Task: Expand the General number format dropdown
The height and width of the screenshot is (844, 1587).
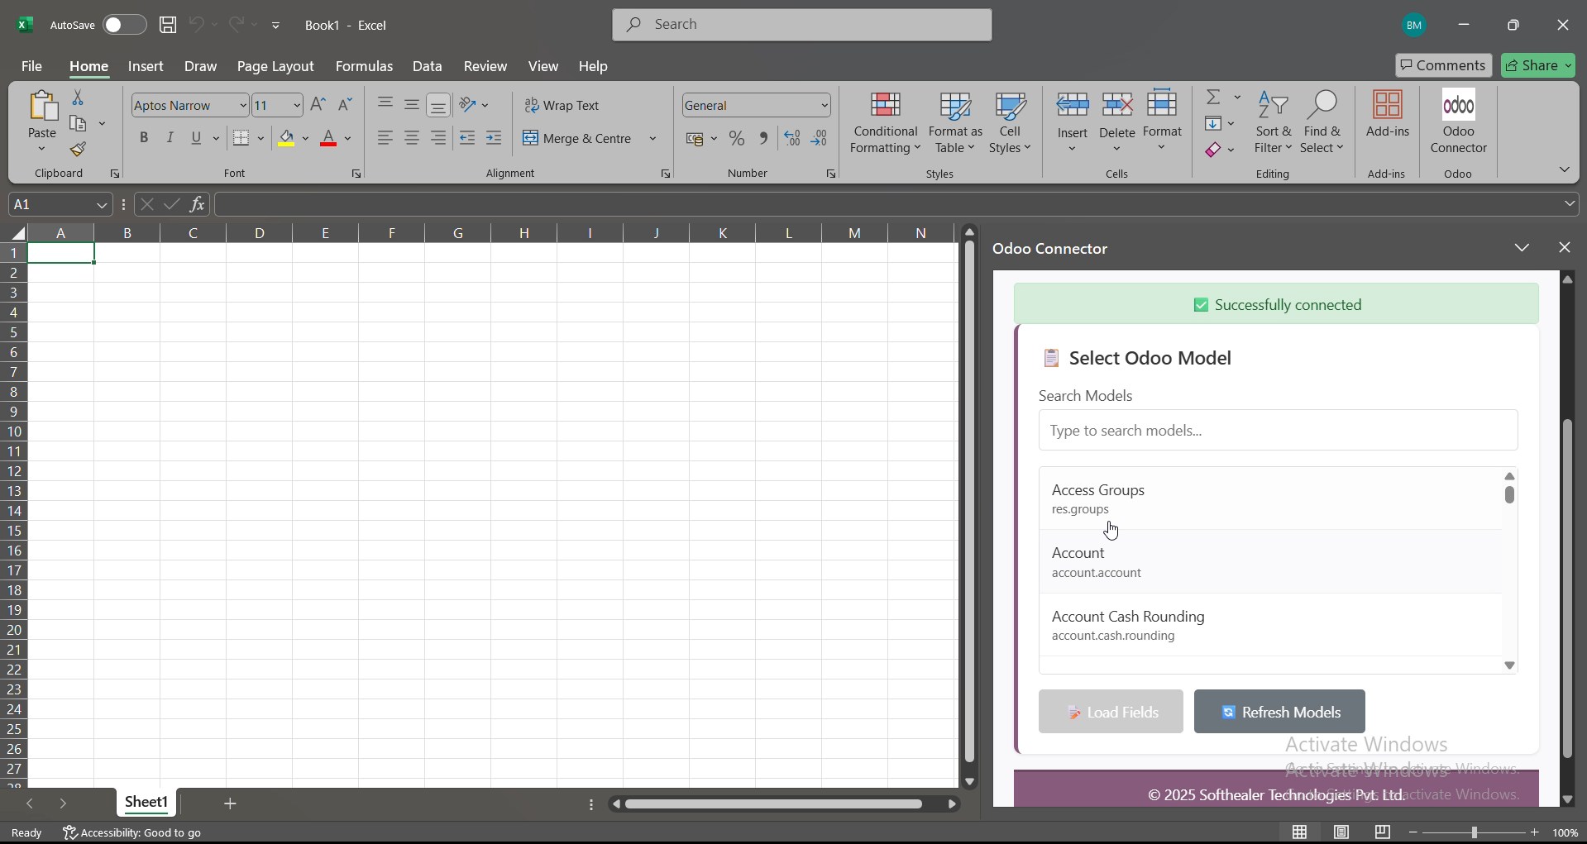Action: [825, 106]
